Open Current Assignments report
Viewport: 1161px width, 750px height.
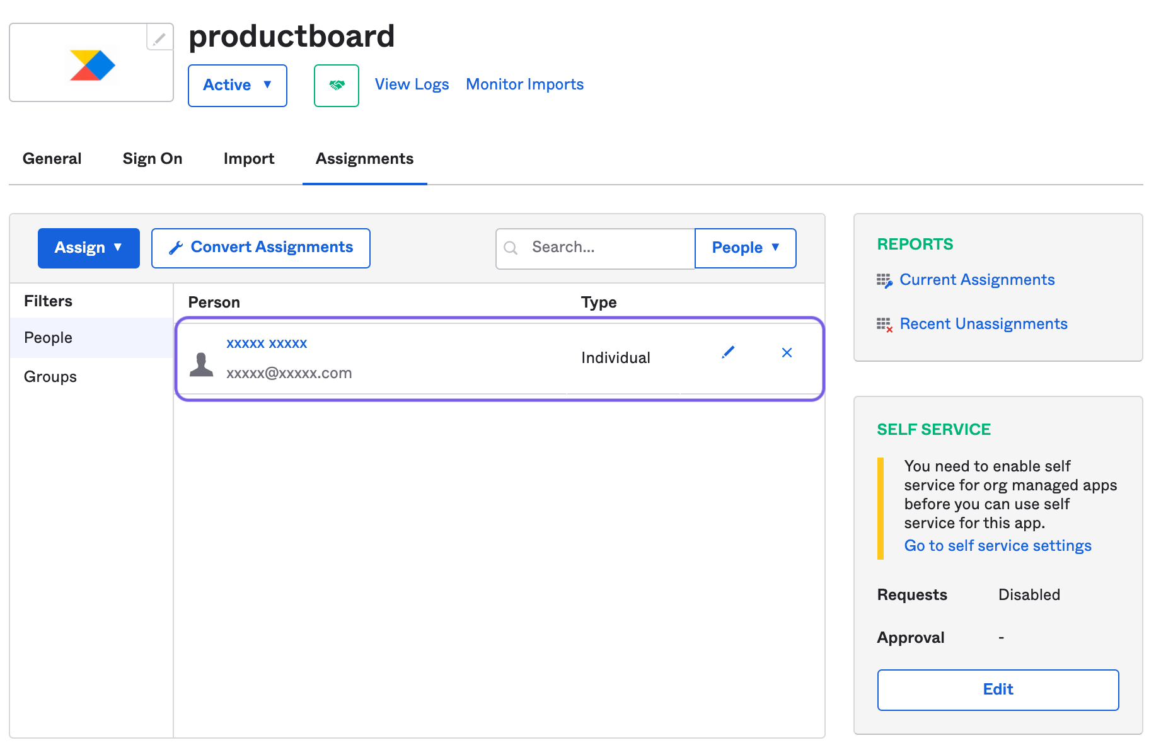(x=977, y=280)
